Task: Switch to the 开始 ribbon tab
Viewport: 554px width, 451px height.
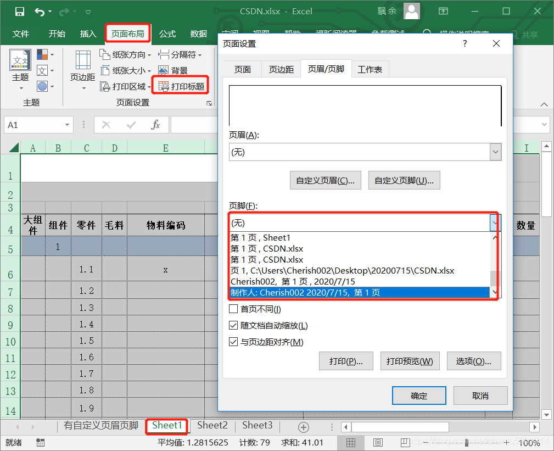Action: (x=57, y=34)
